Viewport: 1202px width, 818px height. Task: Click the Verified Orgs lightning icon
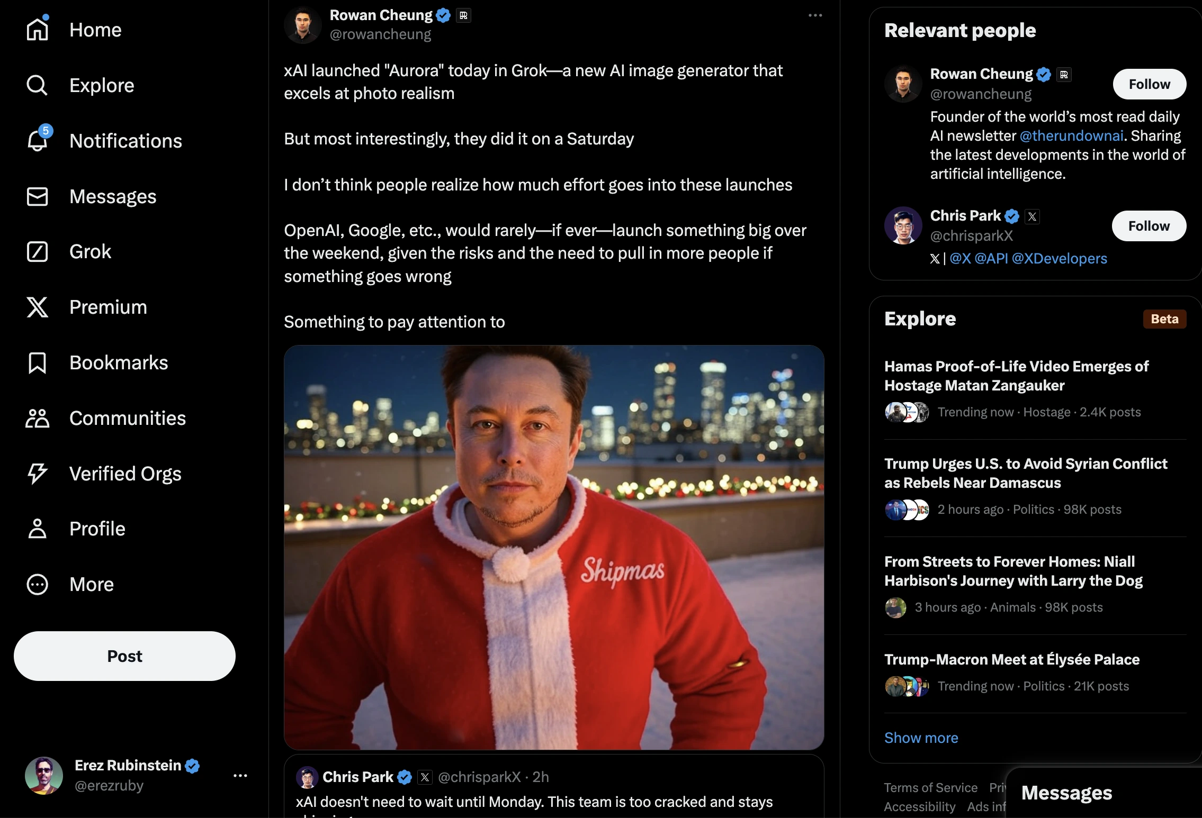pos(38,474)
